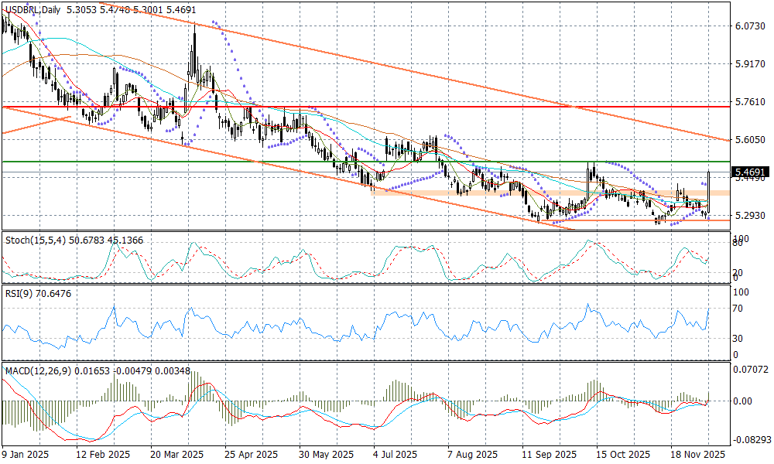Click the 4 Jul 2025 date label
This screenshot has width=774, height=464.
394,455
